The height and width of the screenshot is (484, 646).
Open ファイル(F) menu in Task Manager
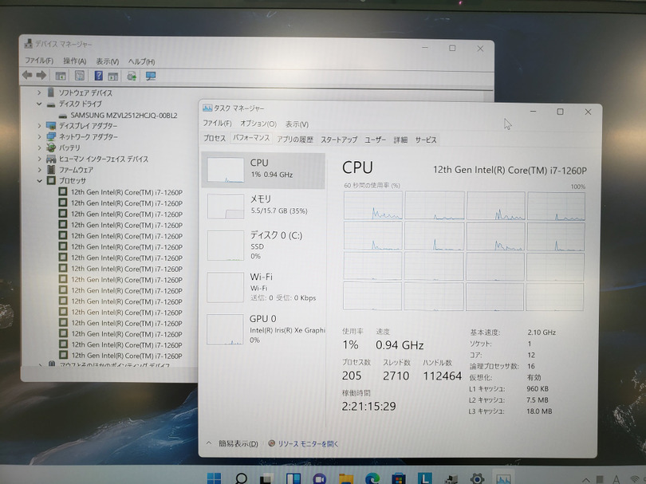[x=217, y=123]
